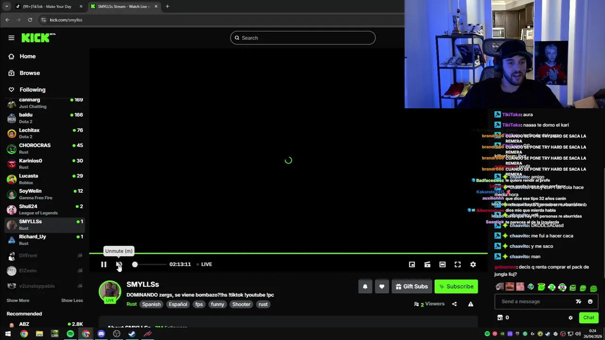Select the Spanish language tag
The image size is (605, 340).
[x=151, y=304]
